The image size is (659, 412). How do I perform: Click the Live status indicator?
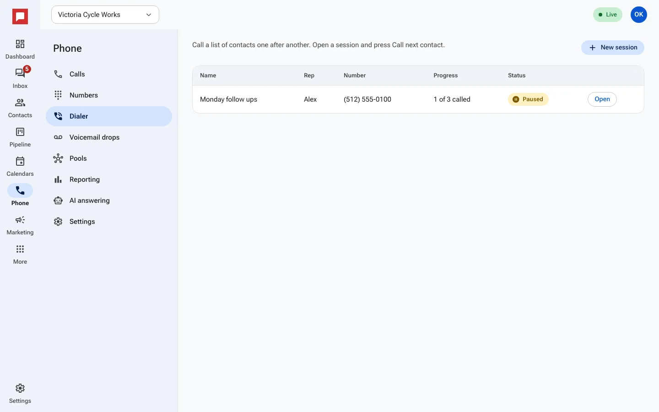click(608, 15)
